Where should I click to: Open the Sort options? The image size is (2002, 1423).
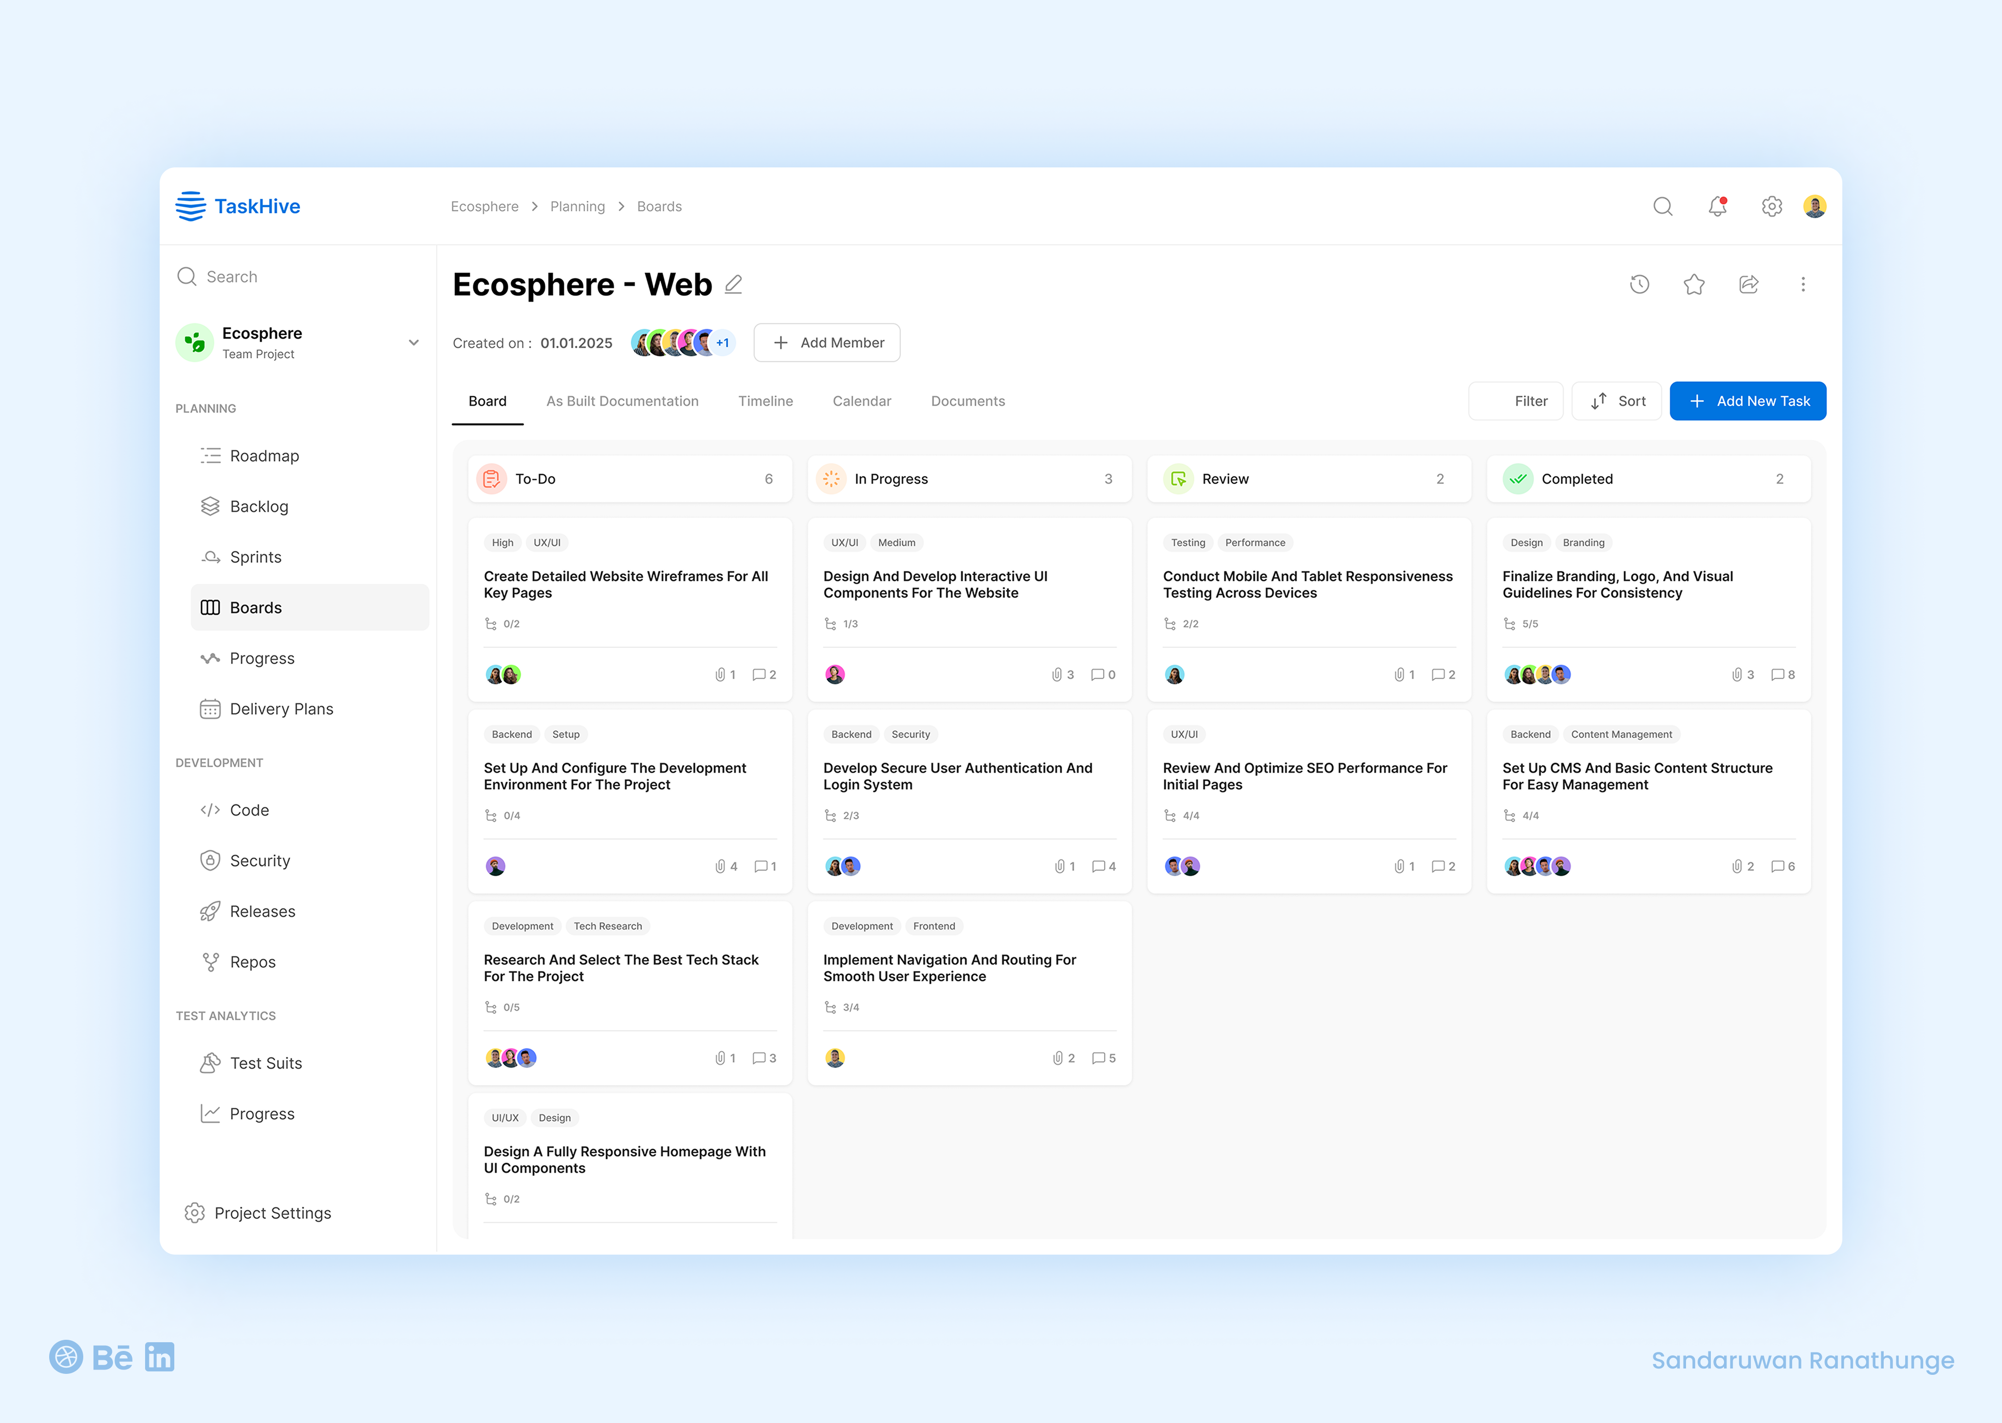1616,401
